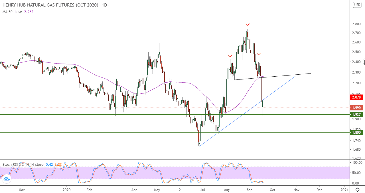Click the green 1.800 price label
This screenshot has height=193, width=365.
pos(356,132)
